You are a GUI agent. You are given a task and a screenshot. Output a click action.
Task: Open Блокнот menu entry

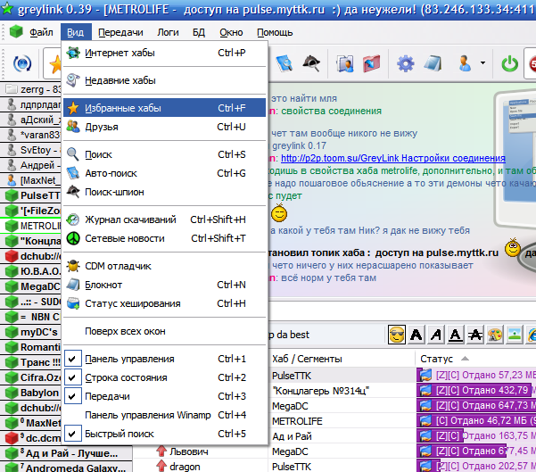point(164,285)
